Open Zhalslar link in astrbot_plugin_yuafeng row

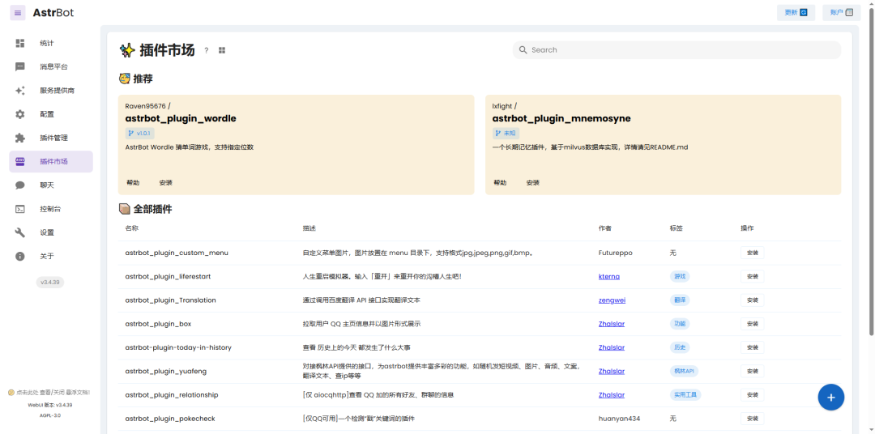pos(612,371)
